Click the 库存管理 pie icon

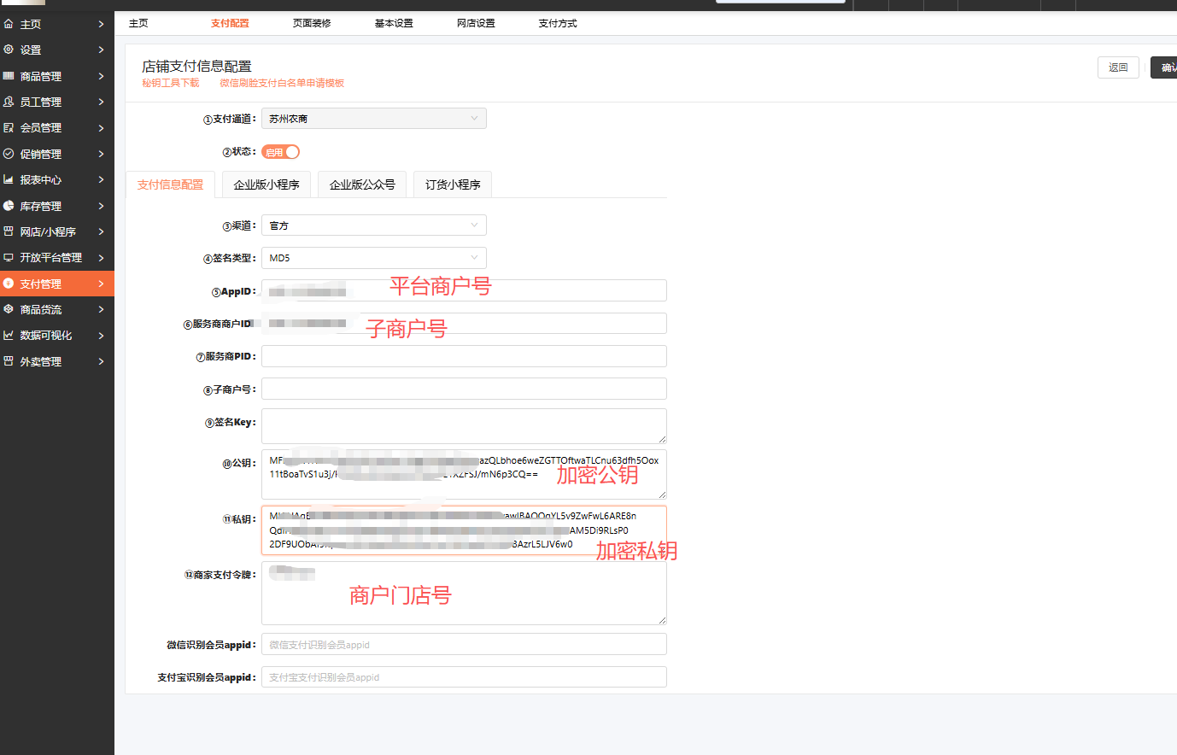[x=9, y=206]
